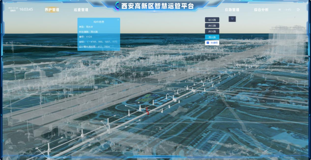Expand the double-chevron dropdown button
This screenshot has width=311, height=160.
tap(232, 19)
